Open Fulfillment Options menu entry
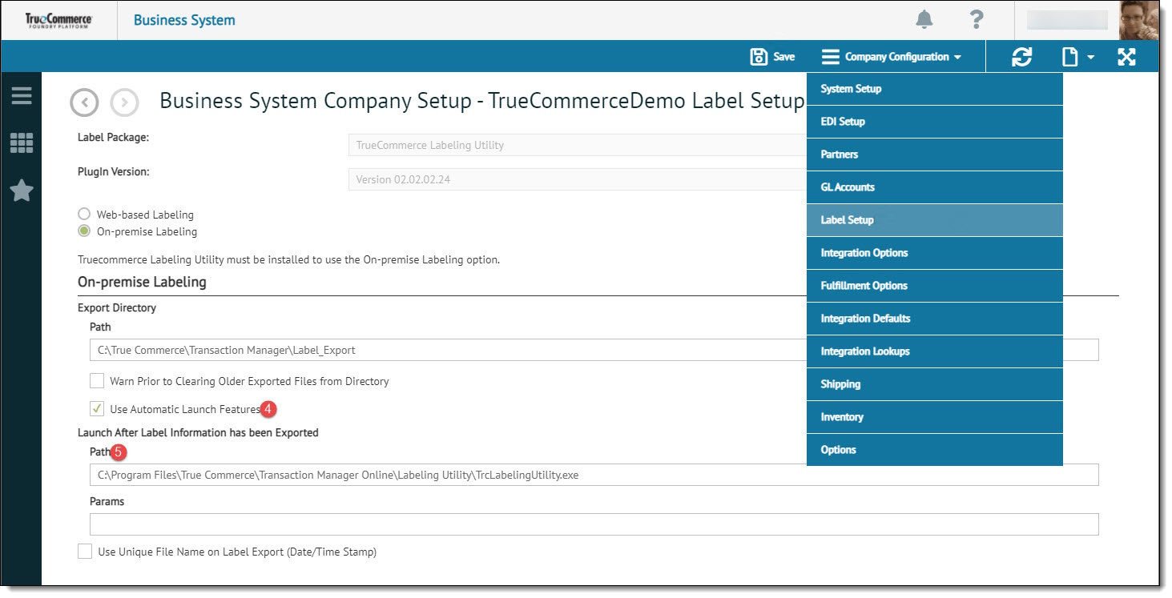 coord(935,286)
